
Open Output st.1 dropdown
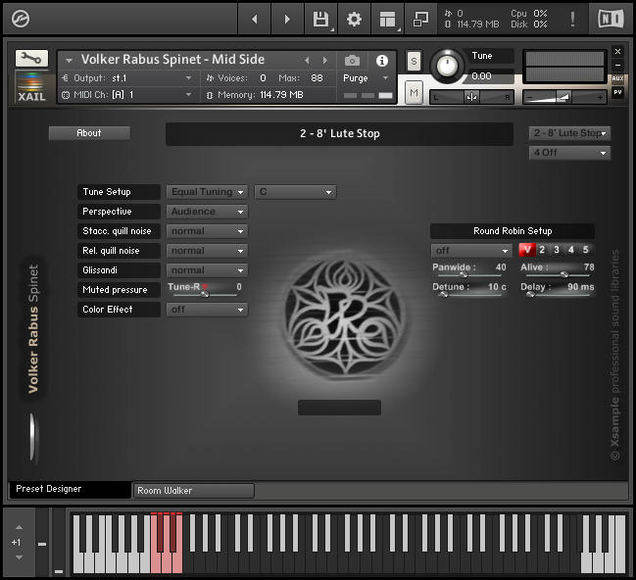tap(127, 77)
